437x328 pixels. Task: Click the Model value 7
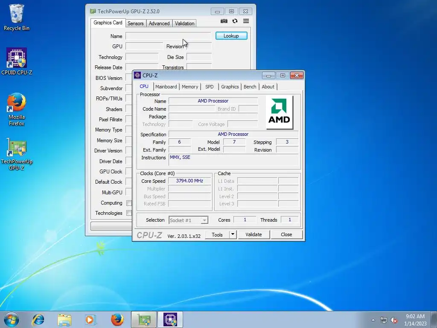coord(234,142)
